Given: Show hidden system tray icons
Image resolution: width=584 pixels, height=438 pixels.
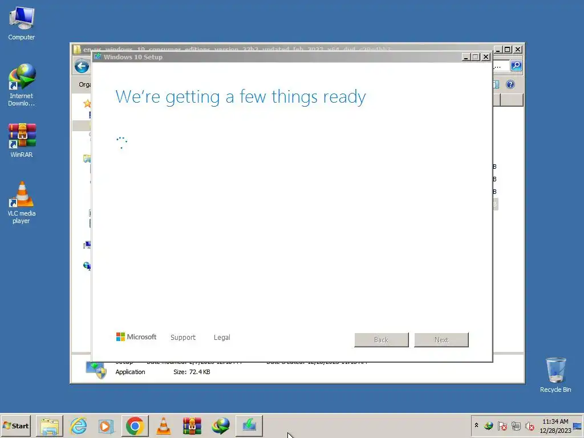Looking at the screenshot, I should pyautogui.click(x=476, y=425).
